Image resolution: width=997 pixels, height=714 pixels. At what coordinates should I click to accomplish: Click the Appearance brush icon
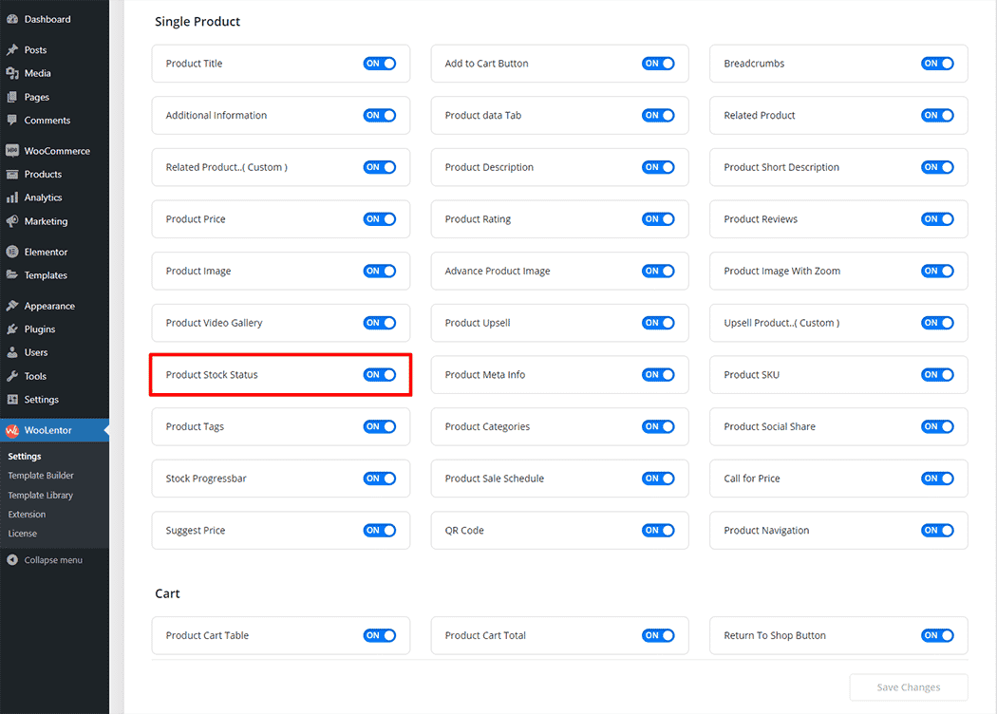[x=12, y=306]
